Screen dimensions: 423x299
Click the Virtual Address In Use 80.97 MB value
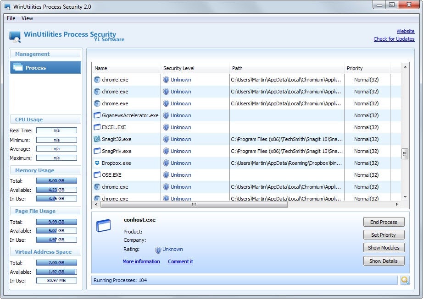point(56,280)
